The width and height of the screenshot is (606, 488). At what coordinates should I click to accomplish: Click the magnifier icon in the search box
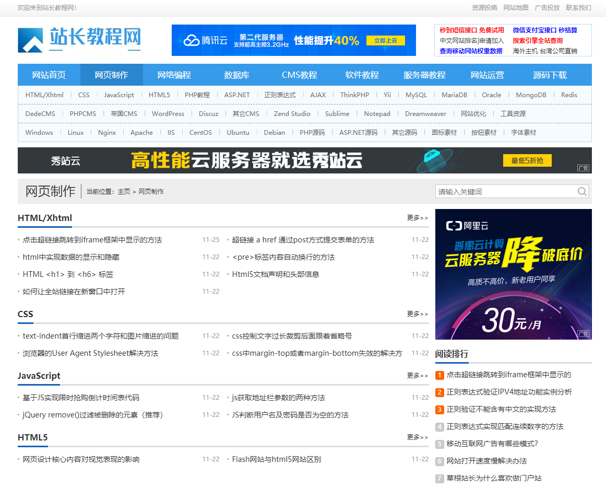(x=581, y=191)
